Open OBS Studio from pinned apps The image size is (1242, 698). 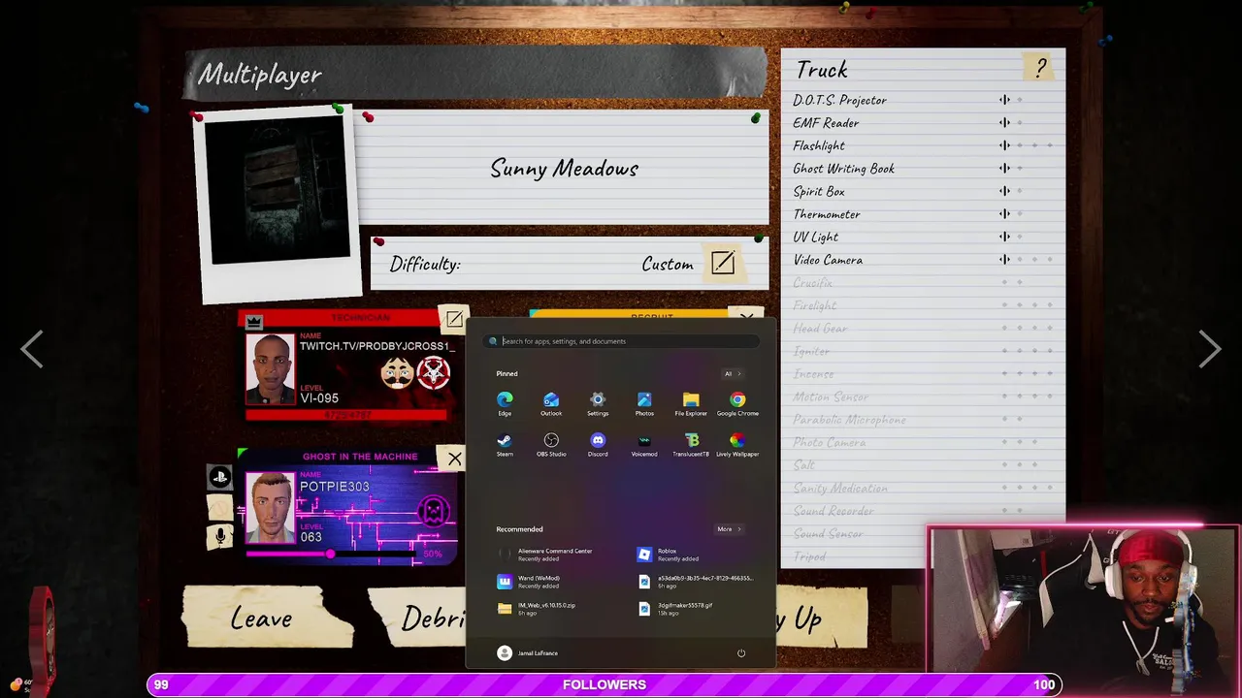point(551,445)
